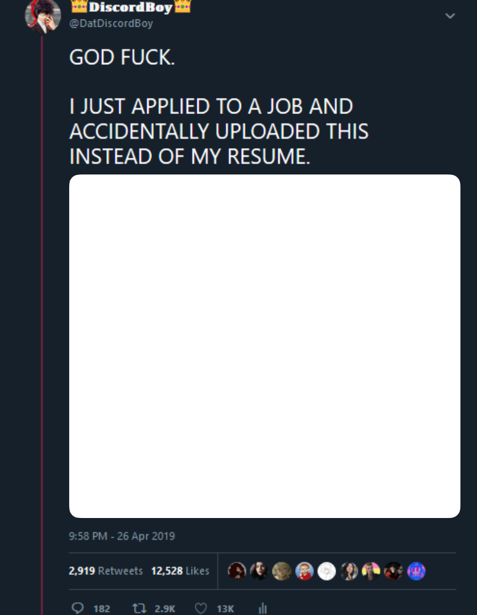Click the @DatDiscordBoy handle
The width and height of the screenshot is (477, 615).
111,23
